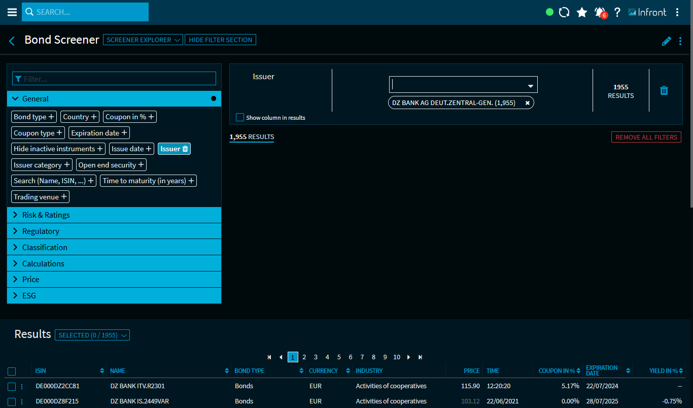Image resolution: width=693 pixels, height=408 pixels.
Task: Open notifications bell with alerts
Action: click(600, 12)
